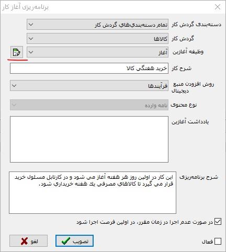Click the فعال label text
Viewport: 226px width, 252px height.
[207, 242]
